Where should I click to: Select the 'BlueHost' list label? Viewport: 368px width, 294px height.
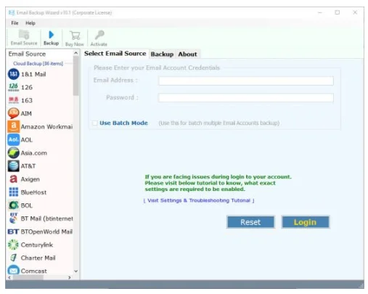click(33, 192)
